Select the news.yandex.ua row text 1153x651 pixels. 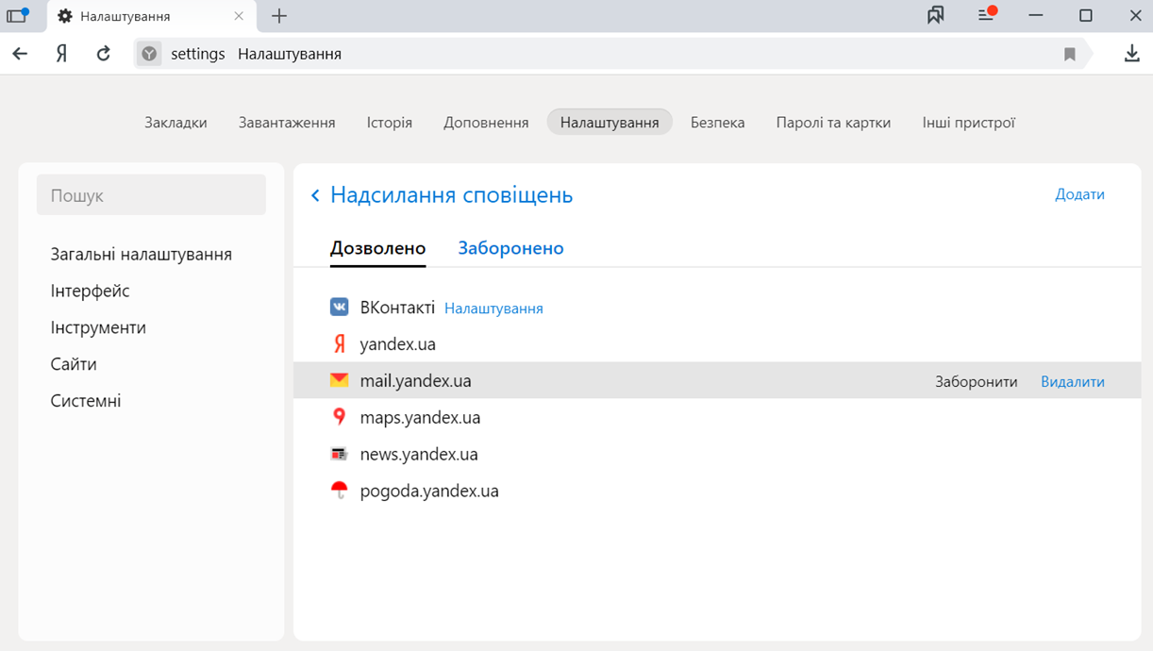click(x=419, y=454)
